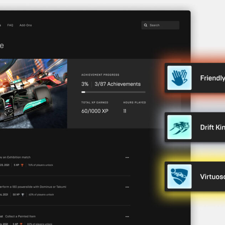
Task: Open options menu for Painted Item achievement
Action: click(x=127, y=217)
